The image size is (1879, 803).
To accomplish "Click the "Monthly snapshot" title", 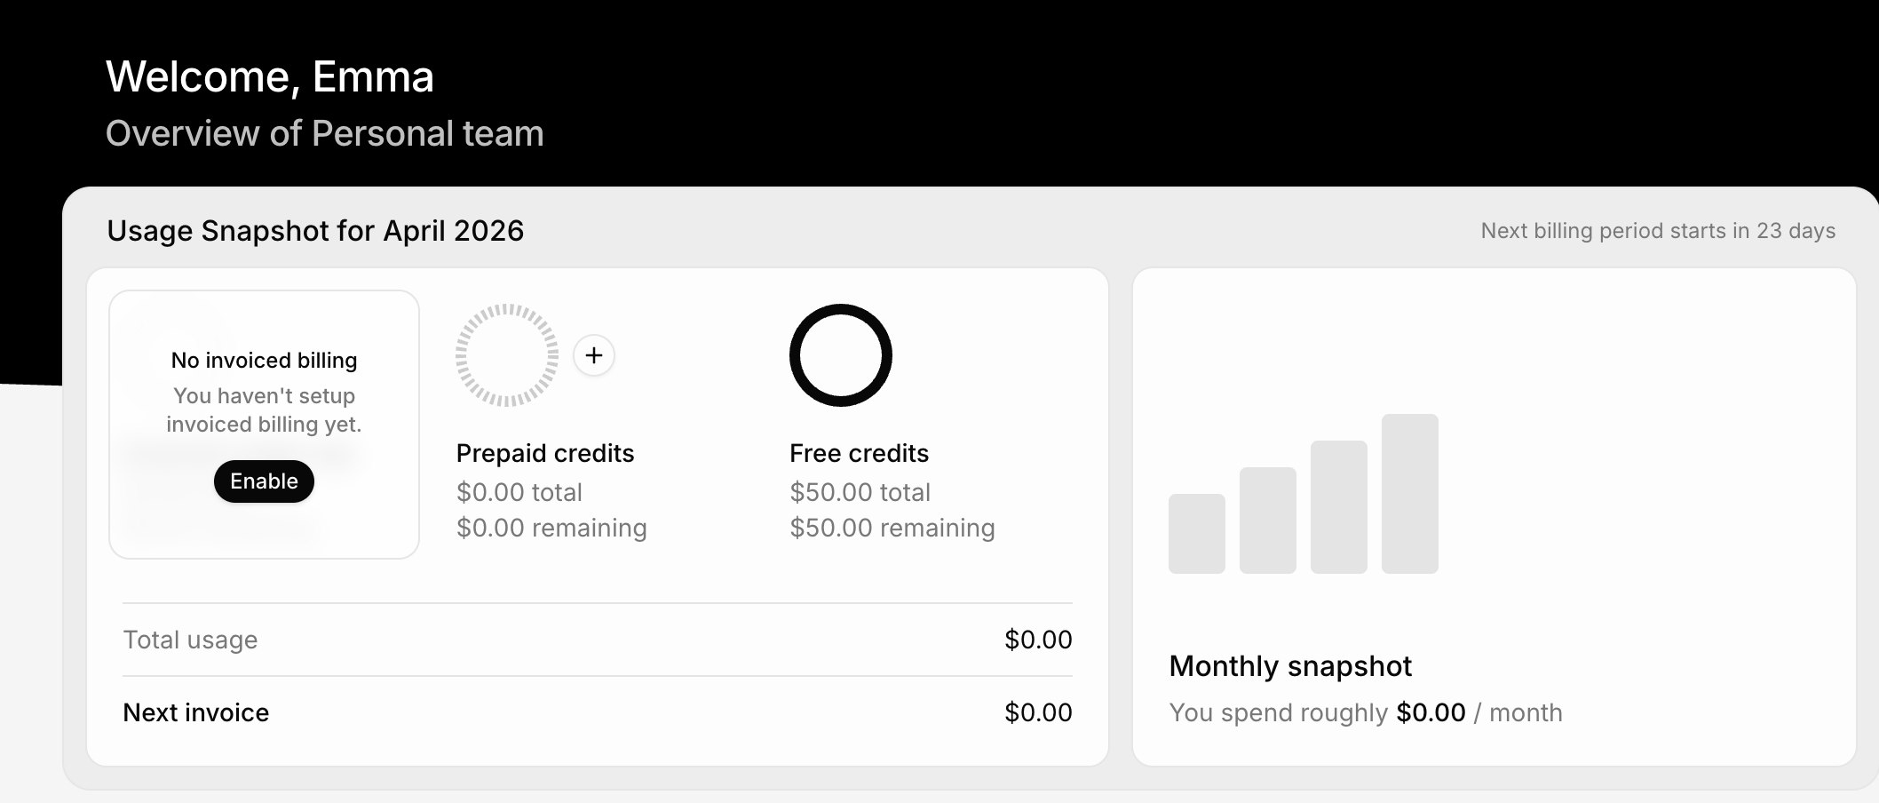I will pos(1289,666).
